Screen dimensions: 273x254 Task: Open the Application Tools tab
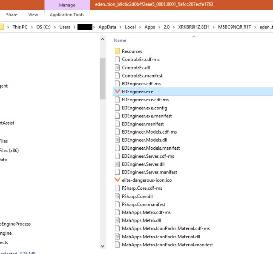coord(67,14)
